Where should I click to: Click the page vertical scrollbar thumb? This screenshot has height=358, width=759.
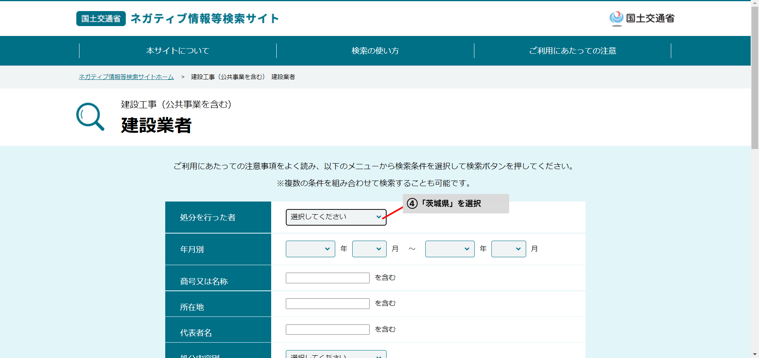point(755,77)
